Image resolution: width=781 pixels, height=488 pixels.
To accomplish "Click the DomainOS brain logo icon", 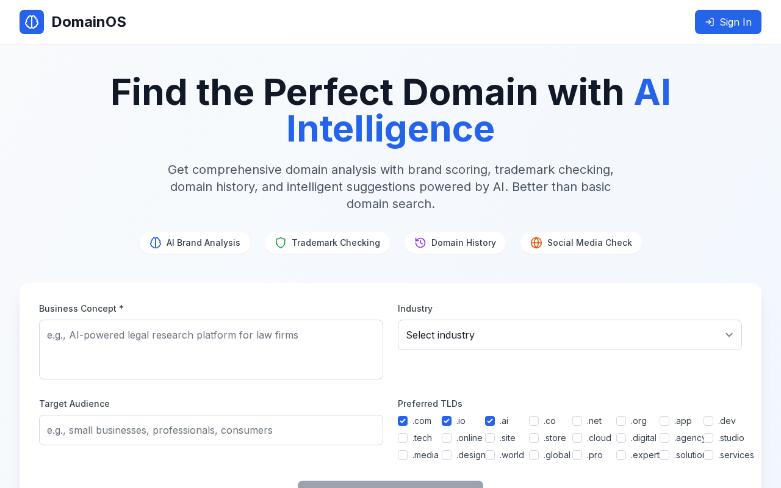I will point(32,22).
